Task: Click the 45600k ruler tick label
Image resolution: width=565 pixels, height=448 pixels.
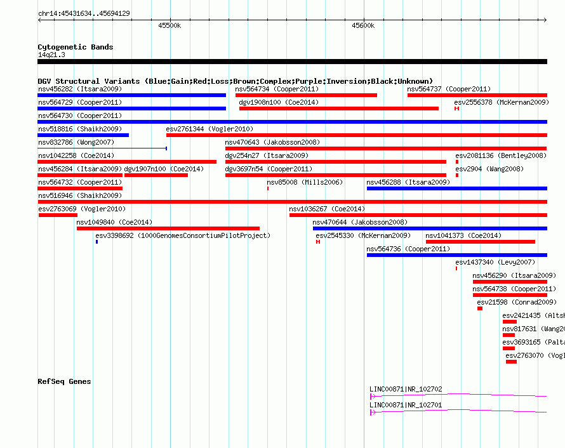Action: pyautogui.click(x=363, y=25)
